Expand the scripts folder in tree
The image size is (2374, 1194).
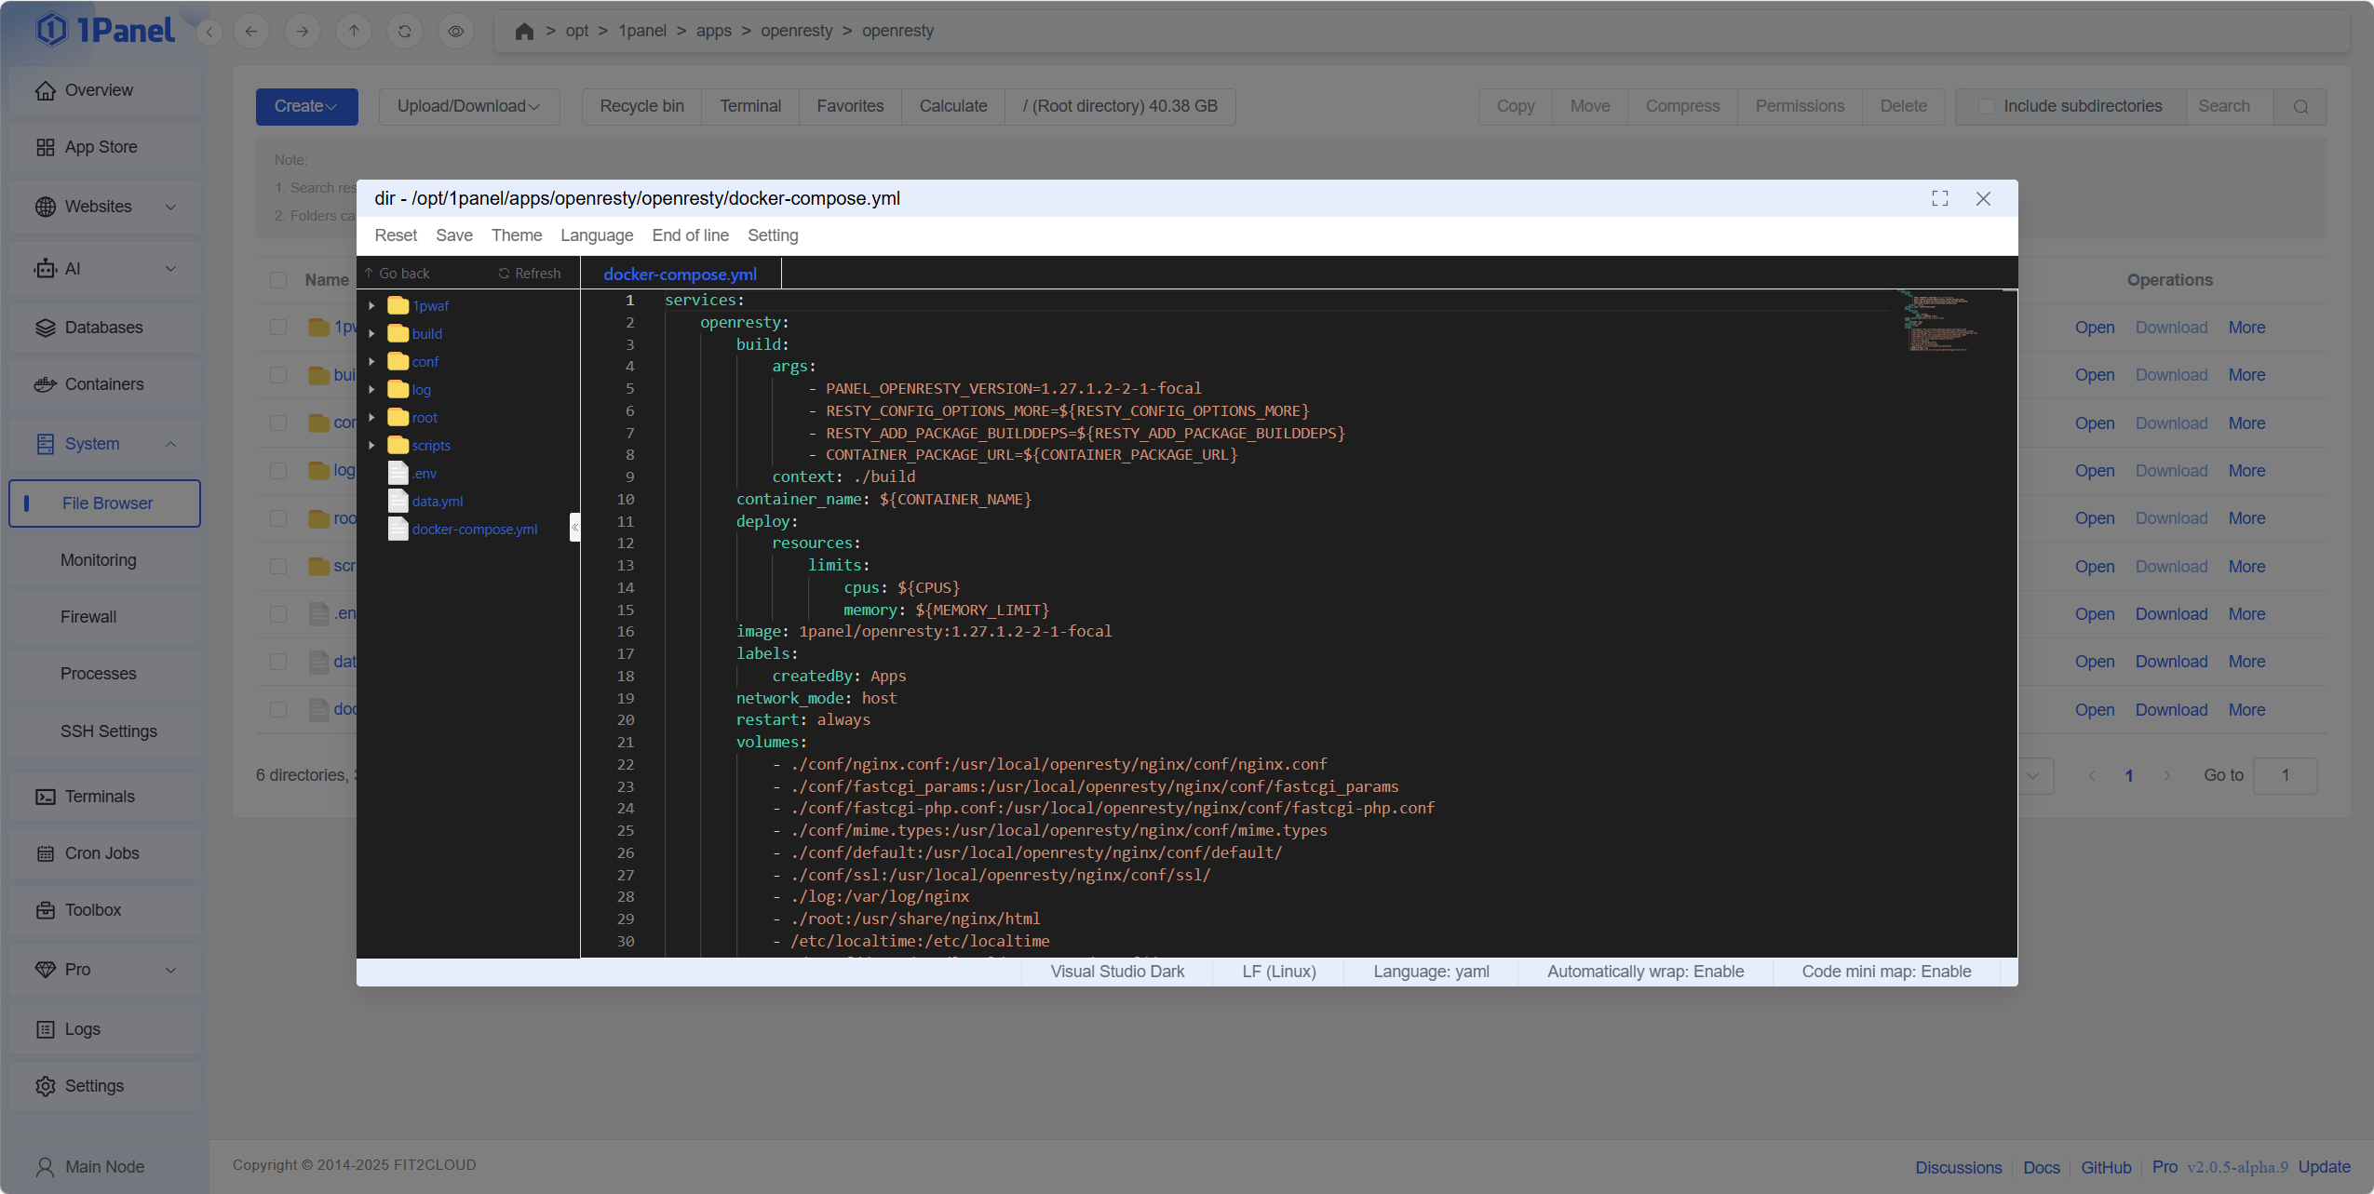tap(371, 446)
